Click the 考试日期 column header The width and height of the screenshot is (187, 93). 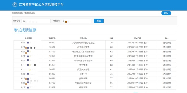137,38
